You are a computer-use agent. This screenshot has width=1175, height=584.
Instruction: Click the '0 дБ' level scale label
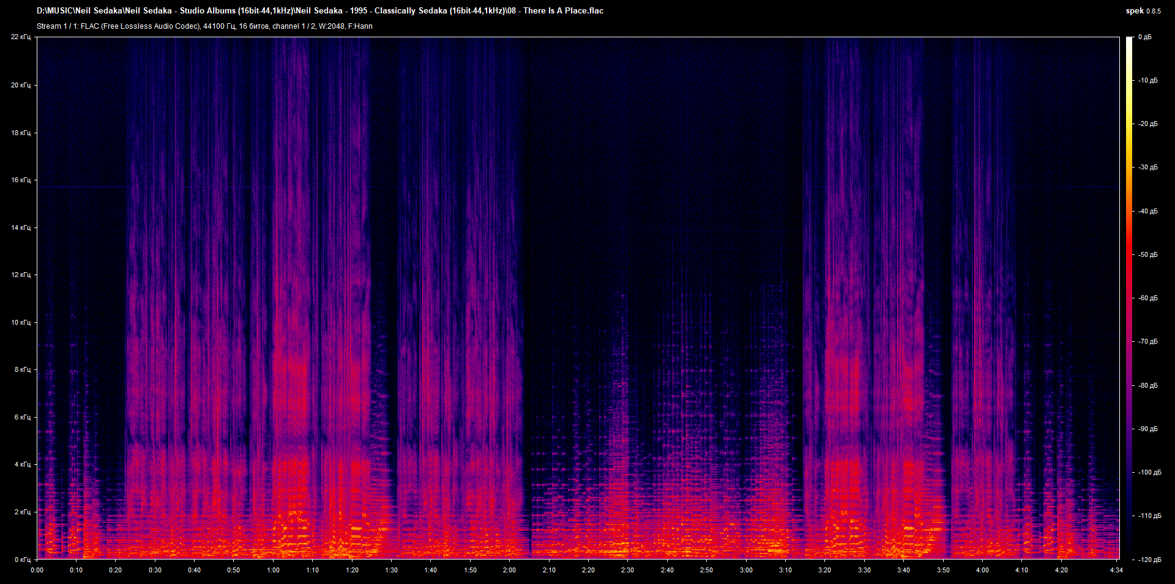[x=1145, y=37]
